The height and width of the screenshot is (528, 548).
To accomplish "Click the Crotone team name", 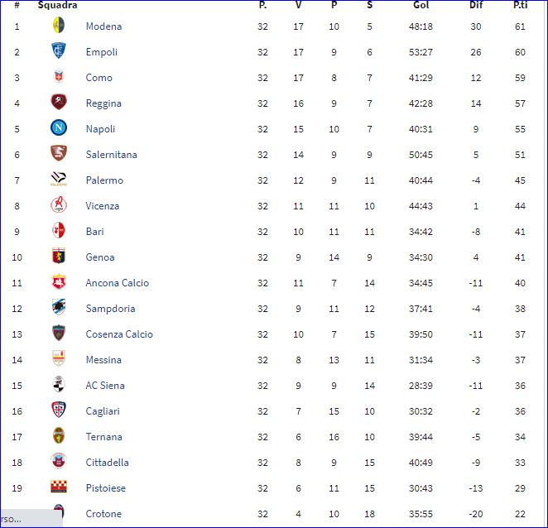I will click(x=103, y=514).
